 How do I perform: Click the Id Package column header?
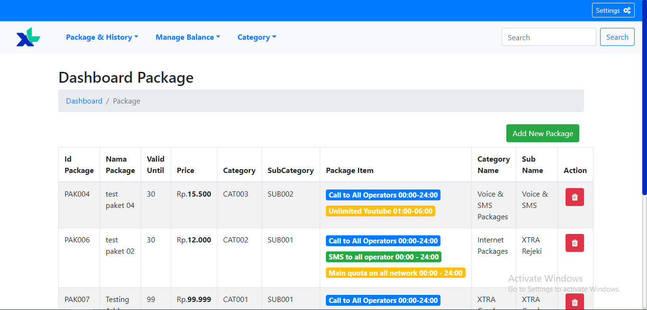point(79,164)
